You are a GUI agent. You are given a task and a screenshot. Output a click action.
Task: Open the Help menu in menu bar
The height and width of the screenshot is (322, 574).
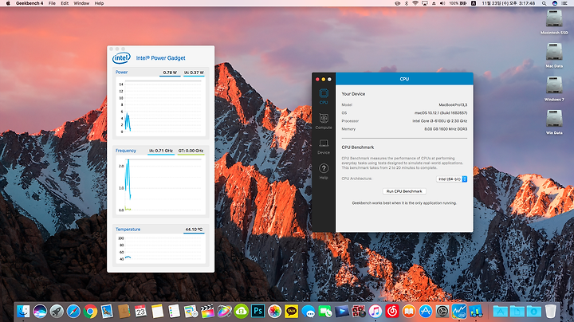(x=99, y=3)
